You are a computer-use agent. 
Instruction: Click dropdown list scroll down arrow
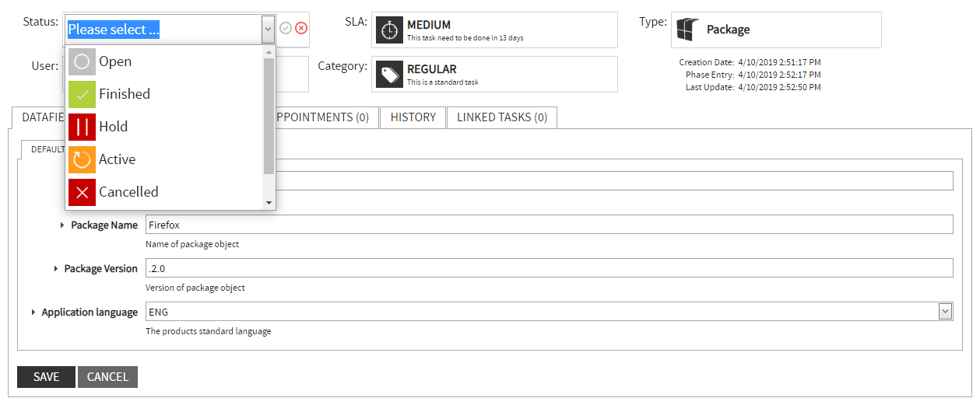(x=269, y=202)
